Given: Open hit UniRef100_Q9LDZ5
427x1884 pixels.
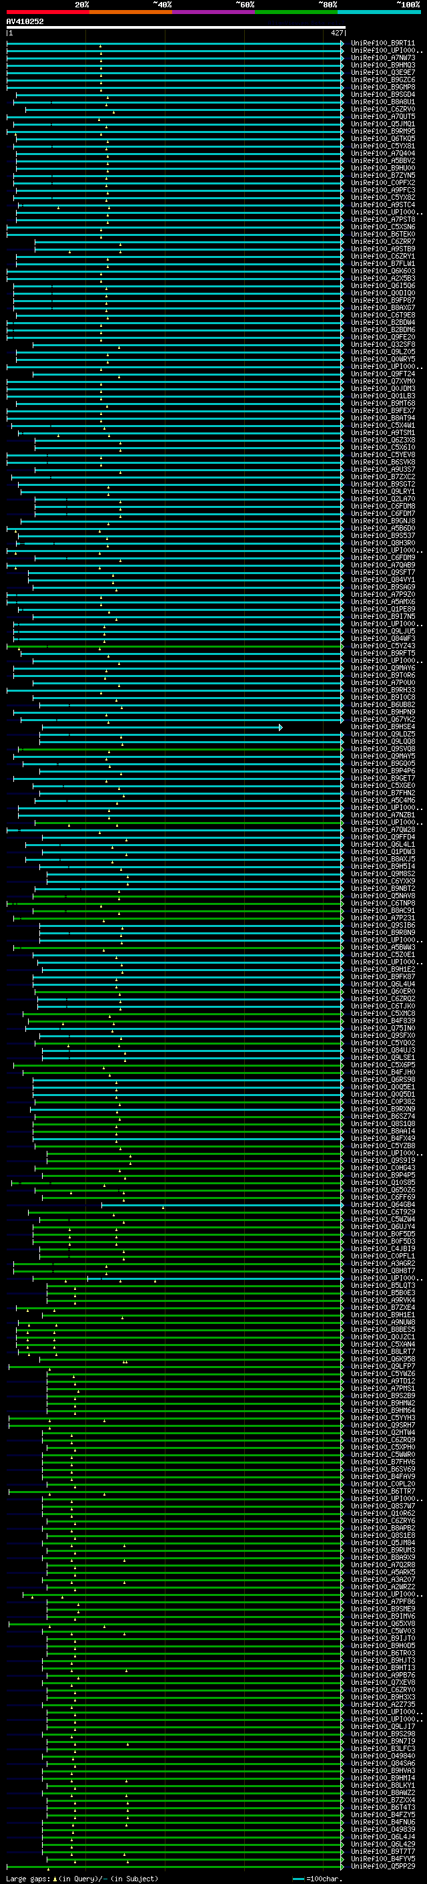Looking at the screenshot, I should point(382,734).
